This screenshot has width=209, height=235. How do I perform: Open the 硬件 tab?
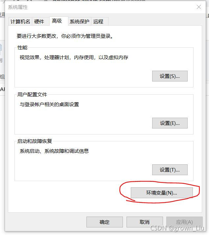(39, 22)
